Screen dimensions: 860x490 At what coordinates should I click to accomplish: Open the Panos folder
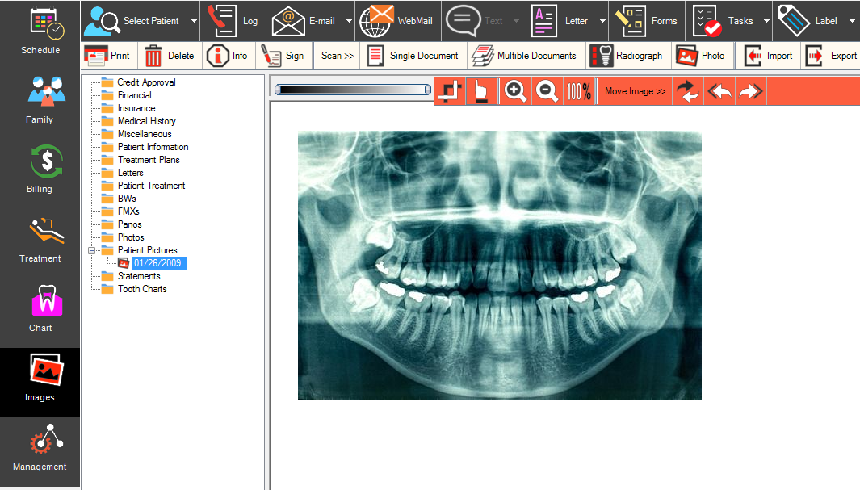(129, 224)
